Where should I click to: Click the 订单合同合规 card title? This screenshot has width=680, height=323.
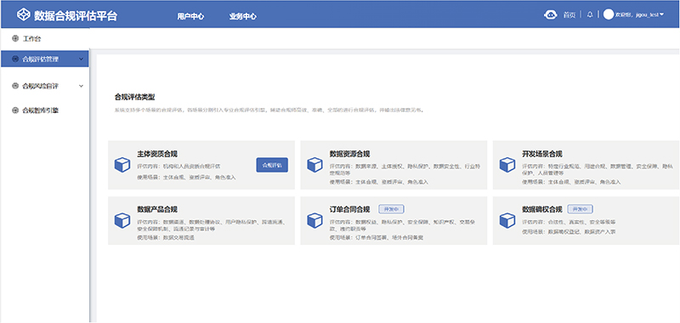[349, 209]
